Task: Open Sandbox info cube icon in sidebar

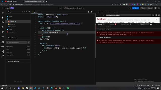Action: (3, 13)
